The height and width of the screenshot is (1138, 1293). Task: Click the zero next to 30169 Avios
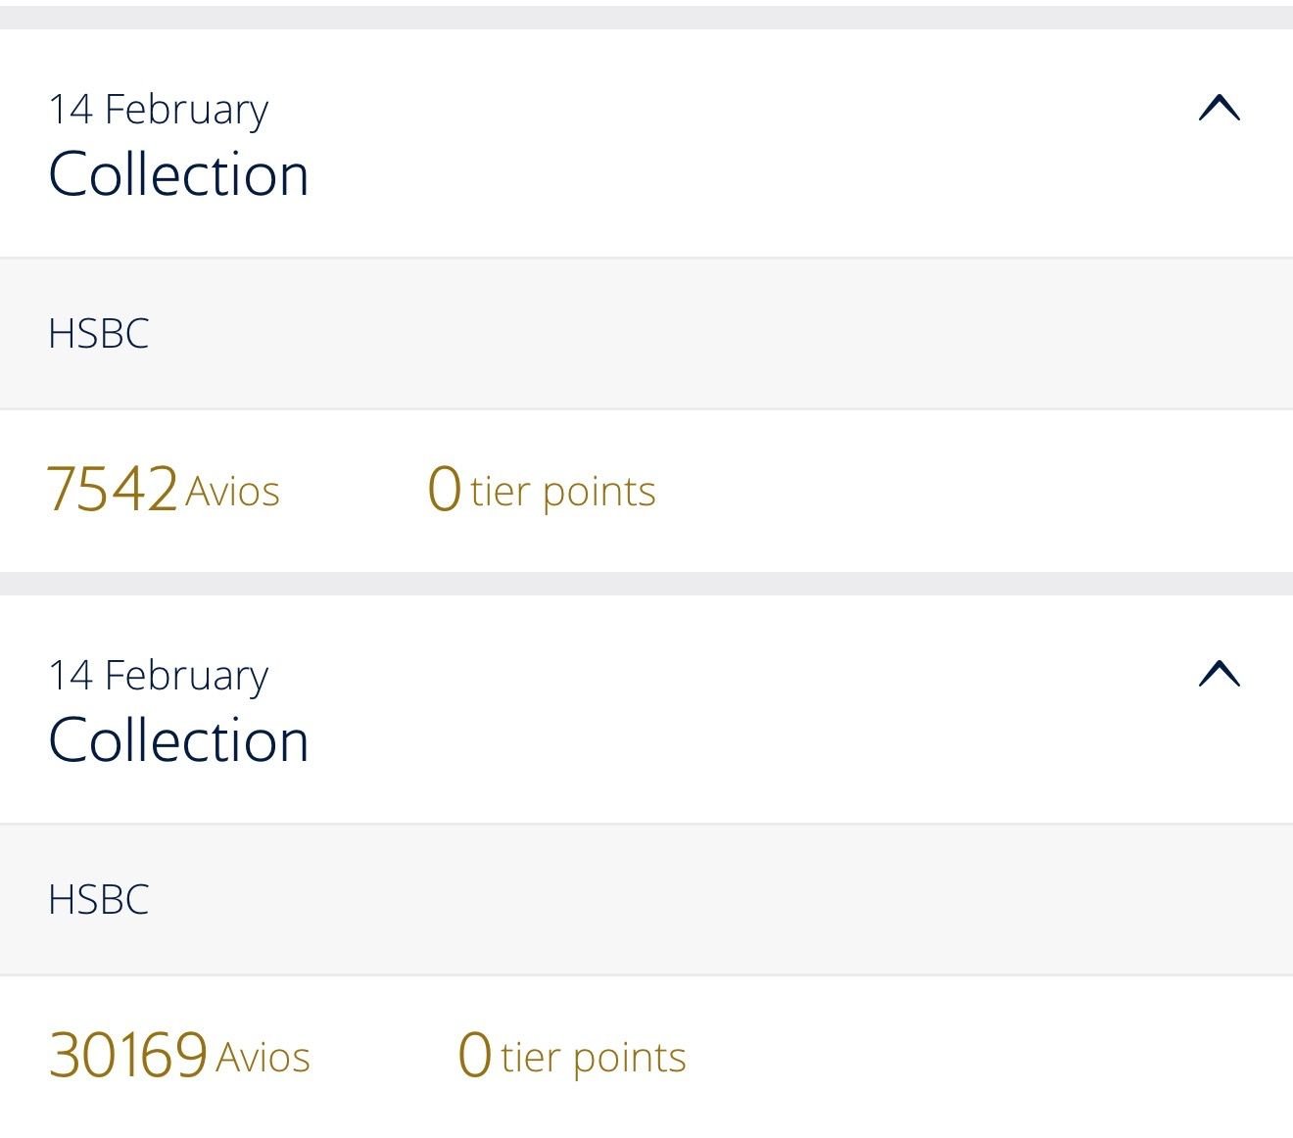475,1055
